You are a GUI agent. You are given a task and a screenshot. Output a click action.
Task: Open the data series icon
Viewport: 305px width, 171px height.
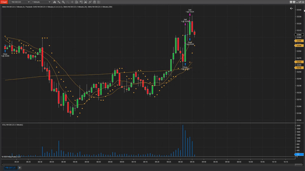tap(77, 2)
